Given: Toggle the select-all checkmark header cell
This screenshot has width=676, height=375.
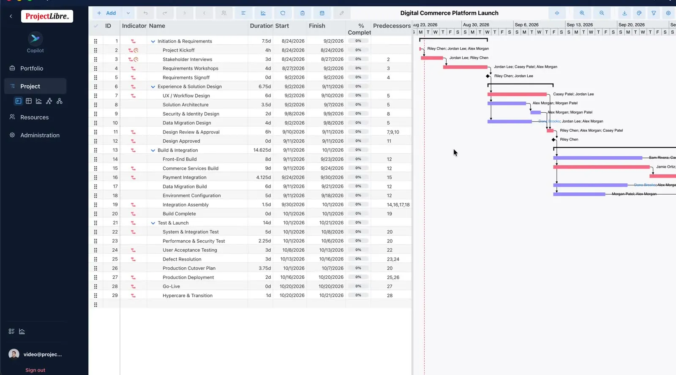Looking at the screenshot, I should pos(96,26).
